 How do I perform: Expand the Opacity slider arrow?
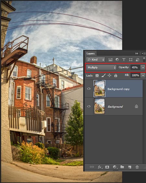[x=143, y=67]
